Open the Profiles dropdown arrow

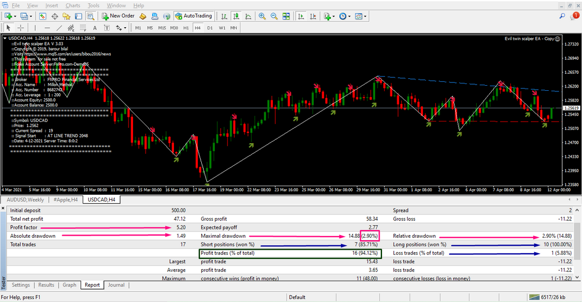(x=31, y=16)
